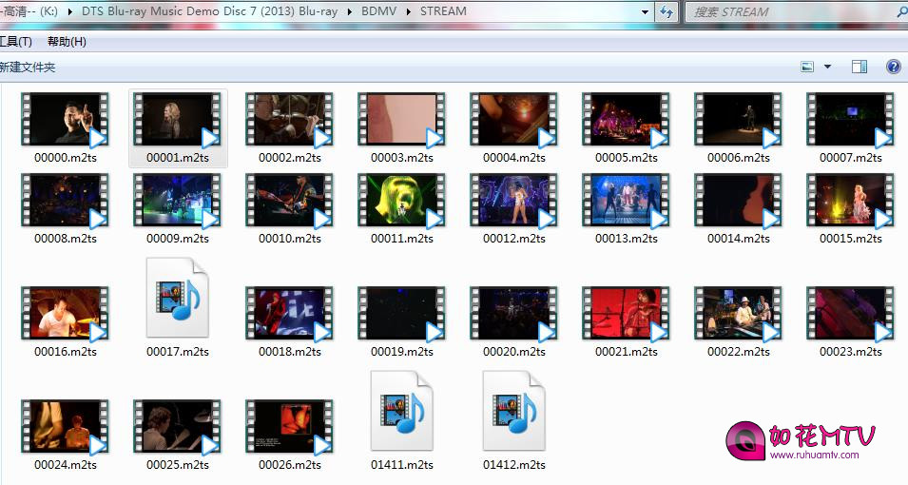Select the 00001.m2ts video thumbnail
This screenshot has width=908, height=485.
[x=177, y=120]
